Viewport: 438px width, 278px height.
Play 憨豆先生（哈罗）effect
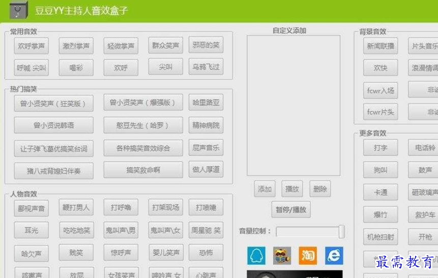143,125
